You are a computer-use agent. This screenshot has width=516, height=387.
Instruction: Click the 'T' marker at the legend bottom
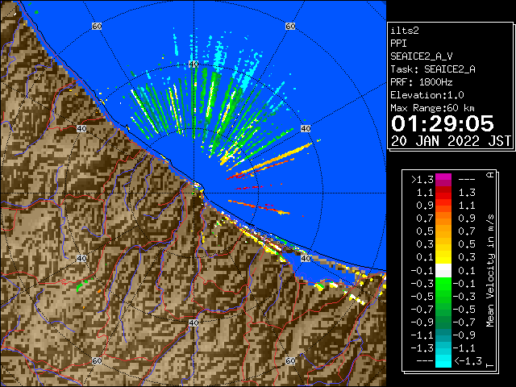click(x=490, y=365)
